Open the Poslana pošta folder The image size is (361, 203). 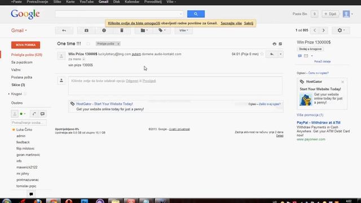21,77
